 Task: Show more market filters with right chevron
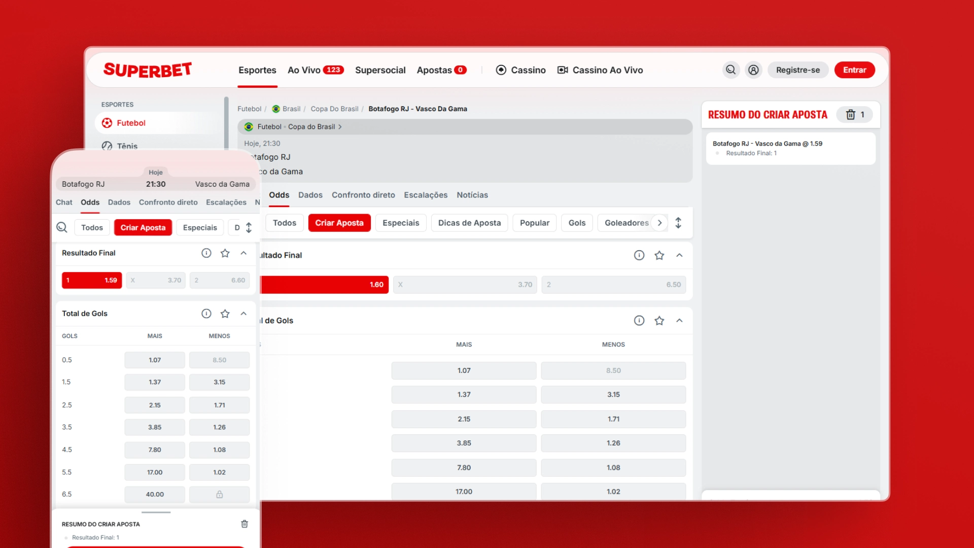click(659, 223)
